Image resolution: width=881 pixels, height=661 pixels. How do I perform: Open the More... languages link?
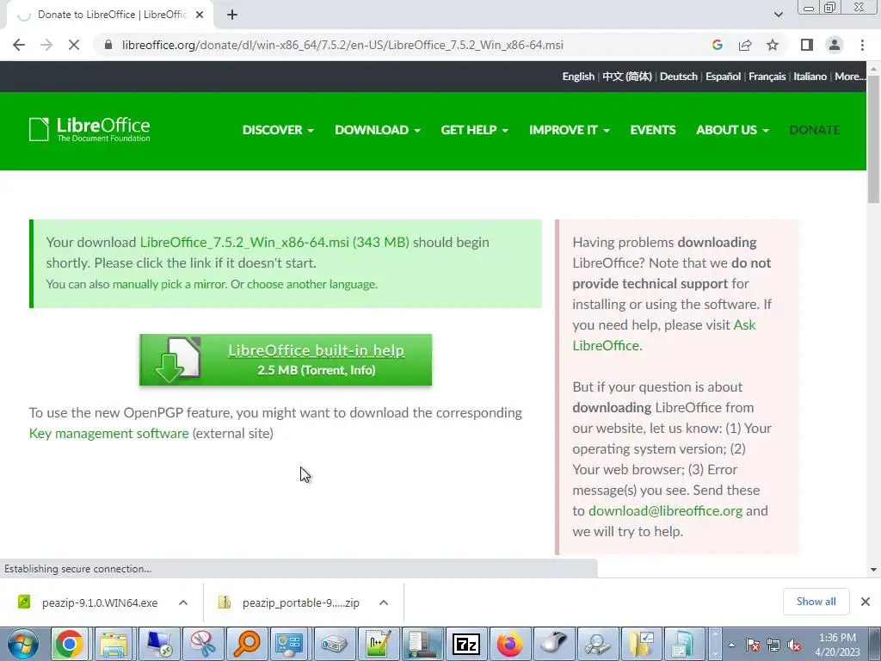[849, 77]
